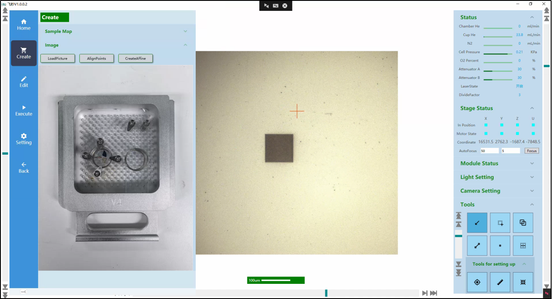Pick the single spot tool

[500, 246]
